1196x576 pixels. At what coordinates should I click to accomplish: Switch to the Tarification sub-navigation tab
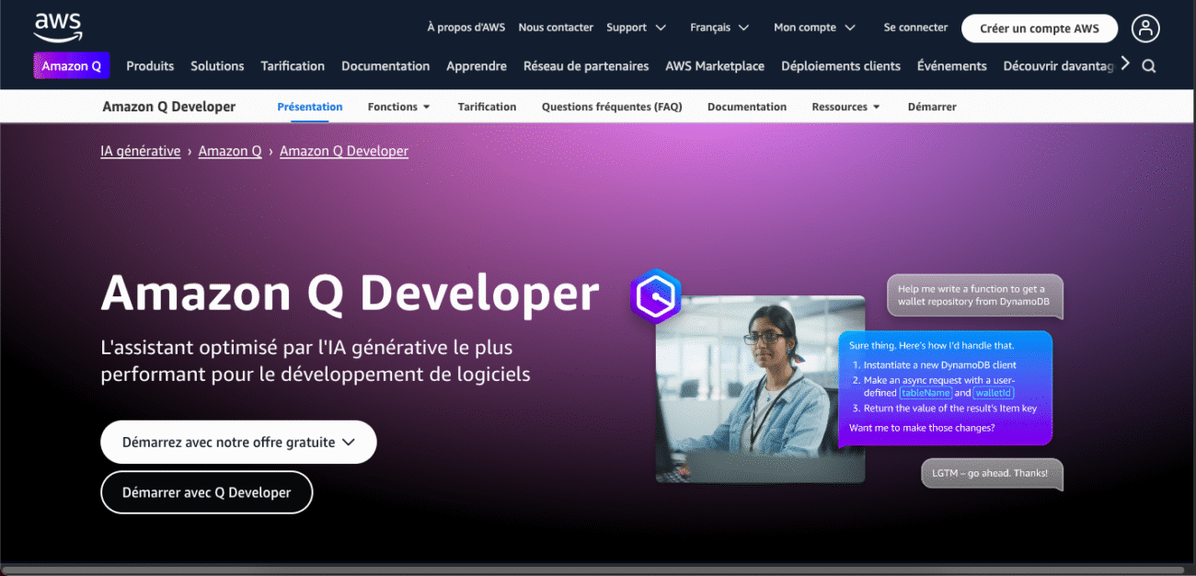(487, 107)
